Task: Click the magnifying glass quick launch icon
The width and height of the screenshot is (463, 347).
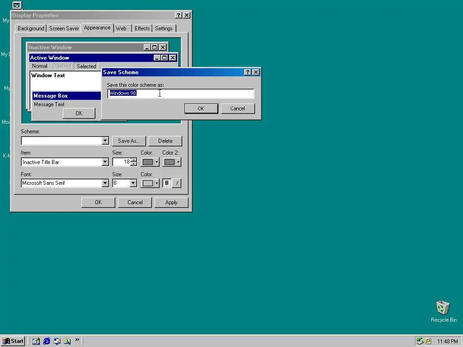Action: point(67,342)
